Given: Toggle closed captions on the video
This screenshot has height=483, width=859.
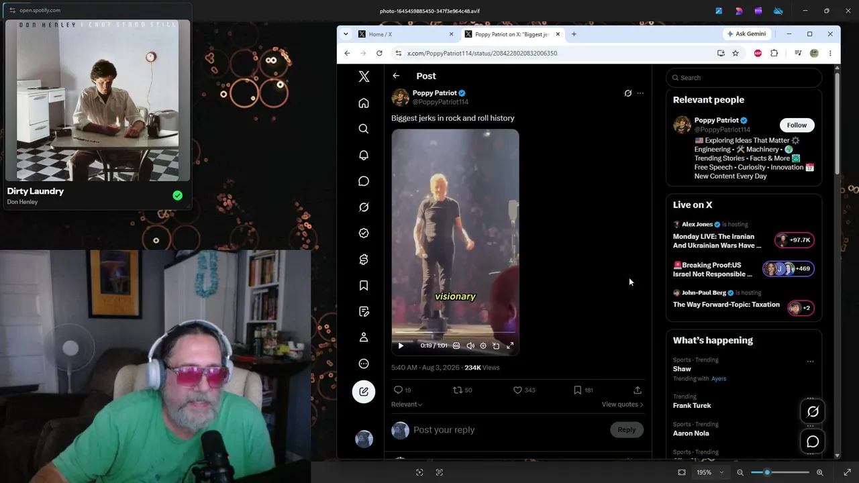Looking at the screenshot, I should click(456, 345).
